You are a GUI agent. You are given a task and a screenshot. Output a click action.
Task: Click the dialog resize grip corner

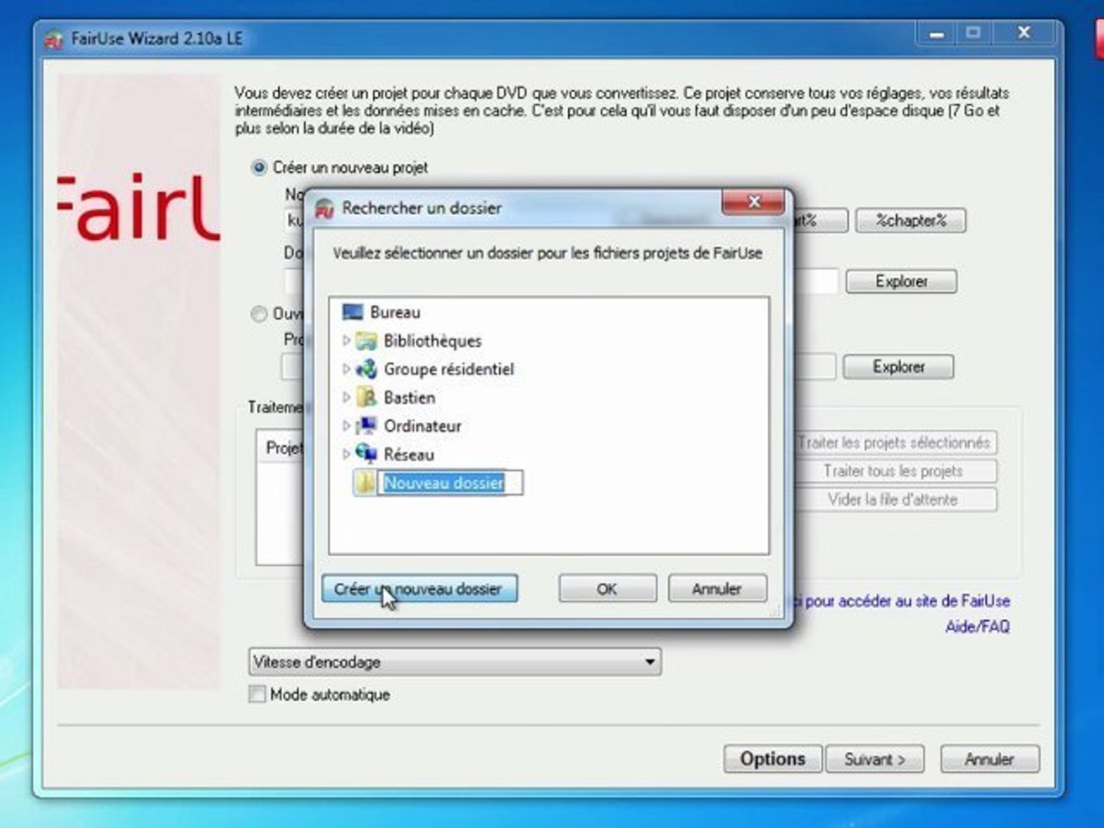click(775, 611)
